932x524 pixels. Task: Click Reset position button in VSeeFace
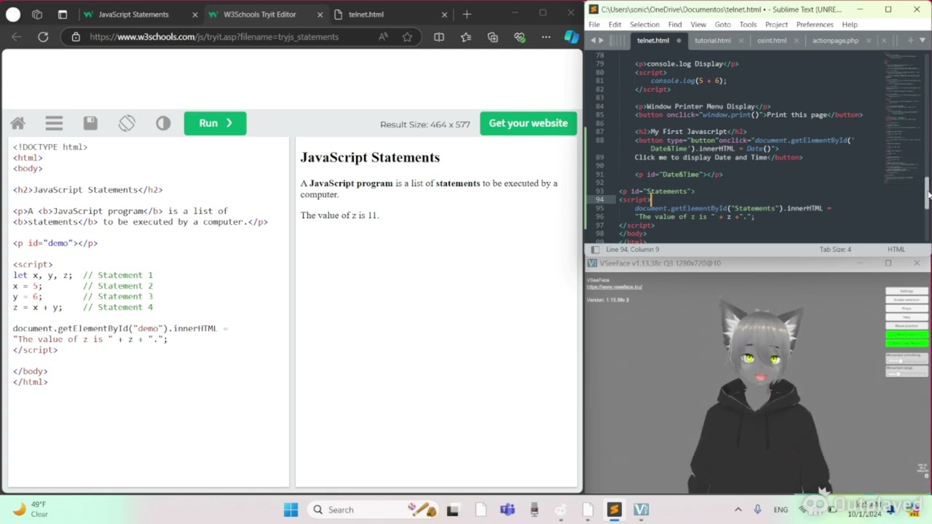coord(907,326)
